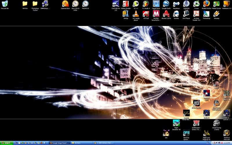
Task: Click the EN language indicator
Action: pyautogui.click(x=207, y=143)
